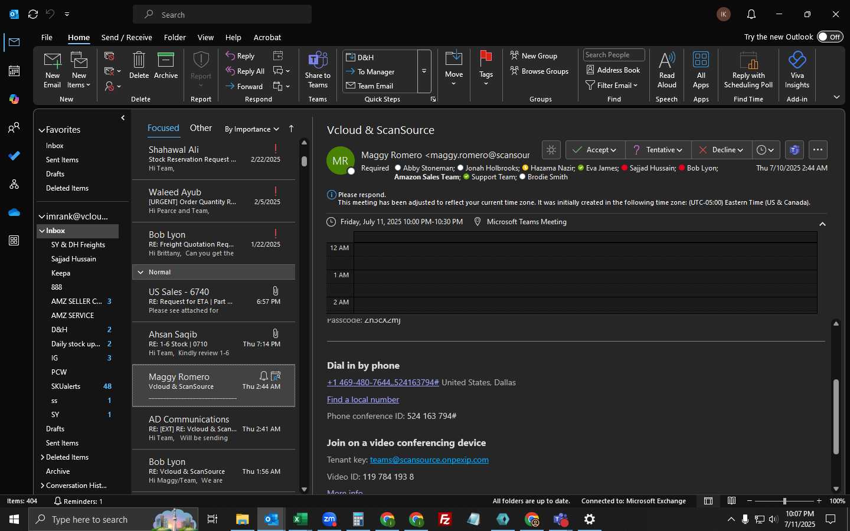The width and height of the screenshot is (850, 531).
Task: Open the New Items dropdown
Action: tap(79, 70)
